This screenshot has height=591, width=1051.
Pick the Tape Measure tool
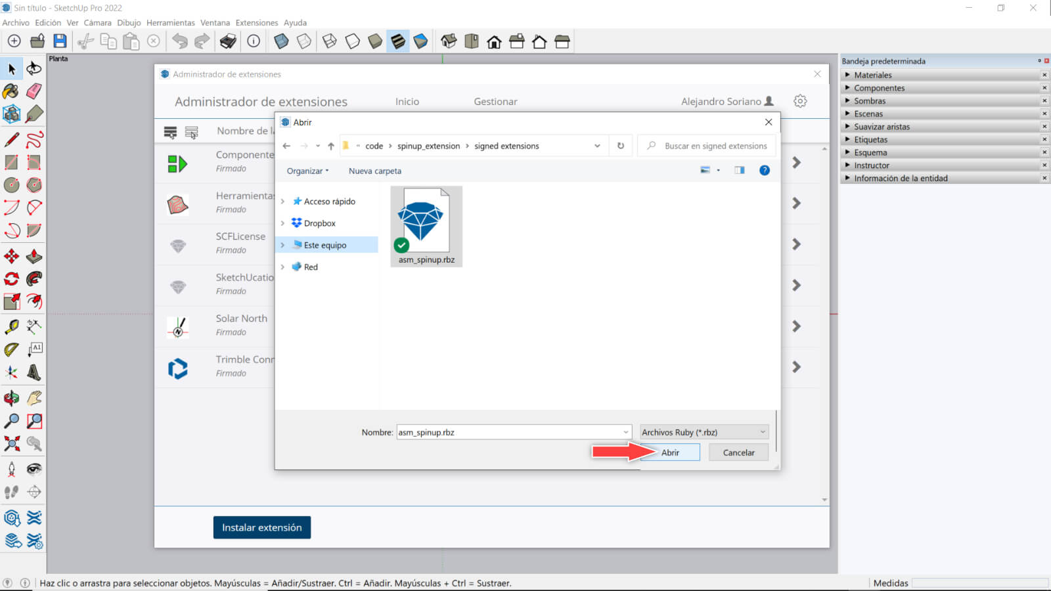12,326
